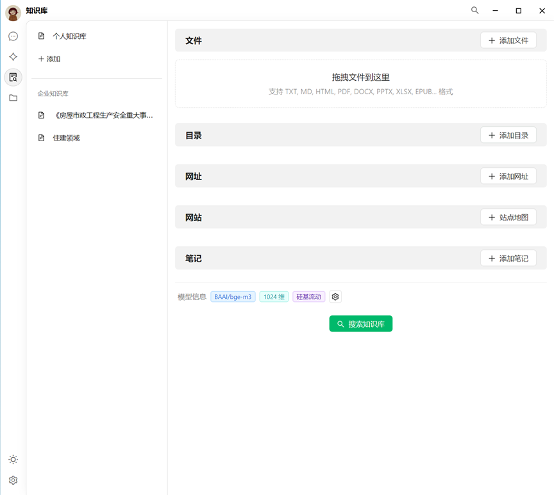554x495 pixels.
Task: Toggle the light/dark theme sun icon
Action: 13,460
